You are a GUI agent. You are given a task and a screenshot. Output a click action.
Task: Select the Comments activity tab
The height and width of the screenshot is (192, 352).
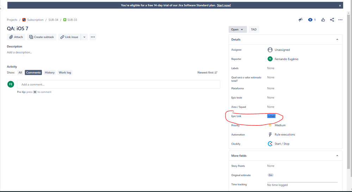tap(33, 72)
